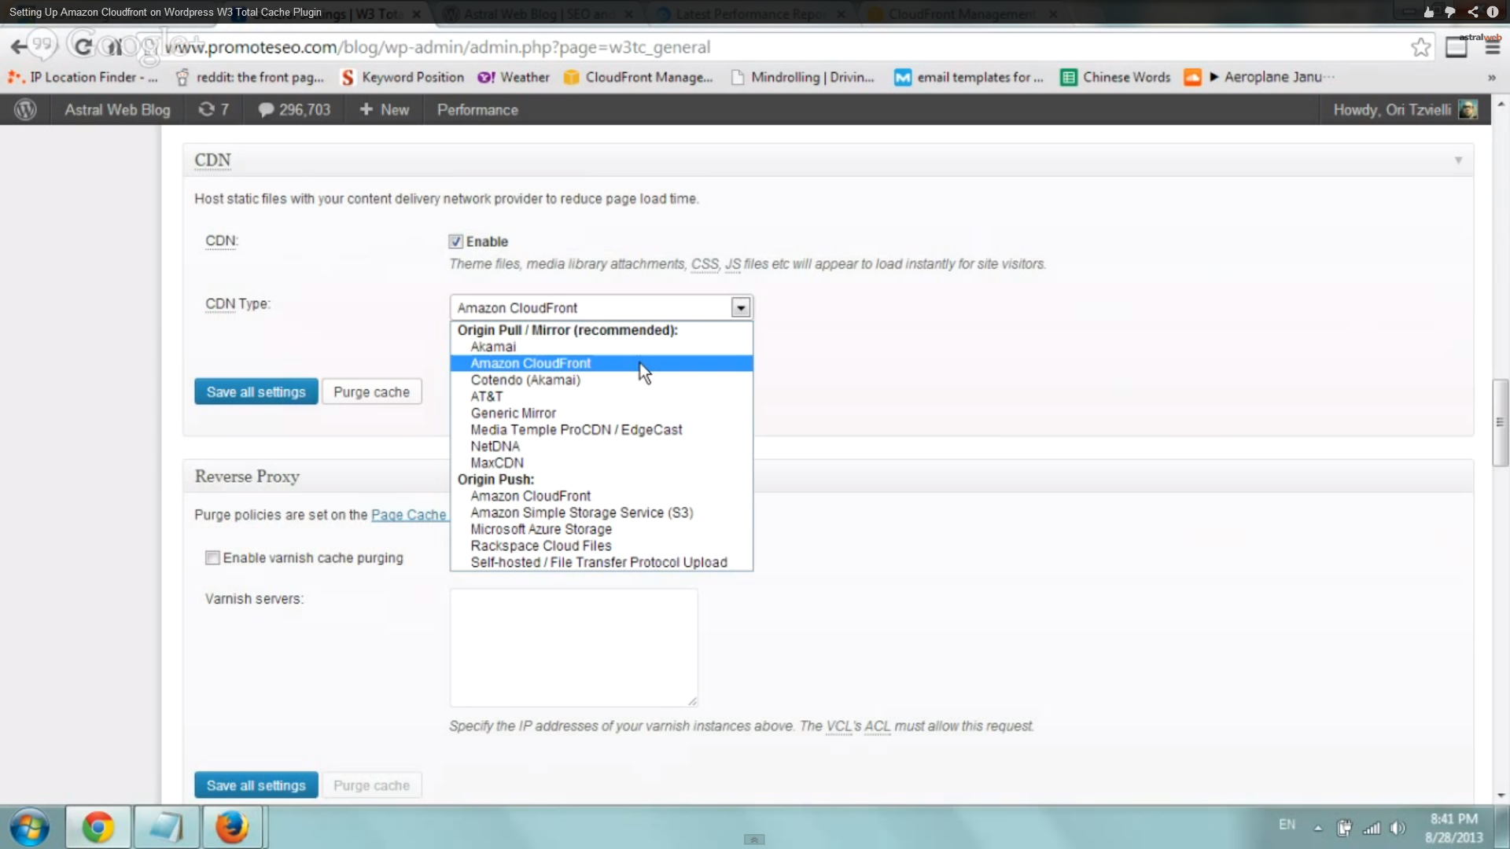Select Generic Mirror option
This screenshot has width=1510, height=849.
601,413
